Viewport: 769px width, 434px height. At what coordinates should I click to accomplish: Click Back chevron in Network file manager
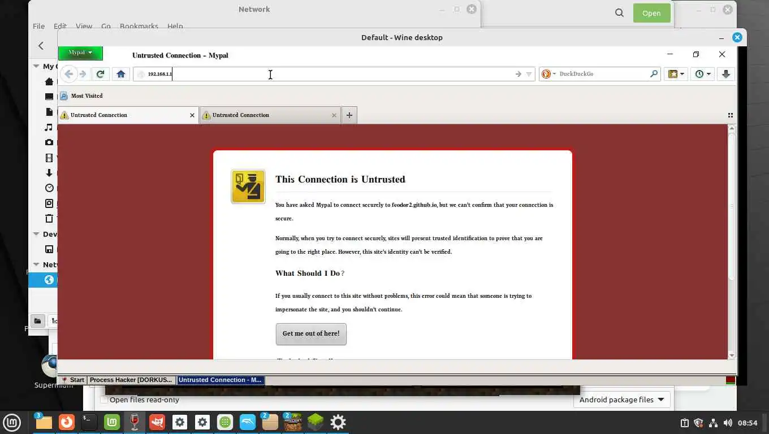41,46
